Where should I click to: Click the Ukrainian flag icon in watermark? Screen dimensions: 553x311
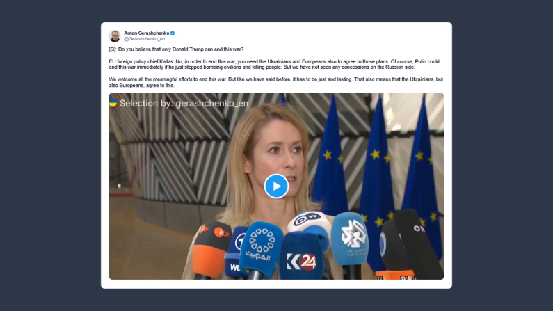coord(113,103)
